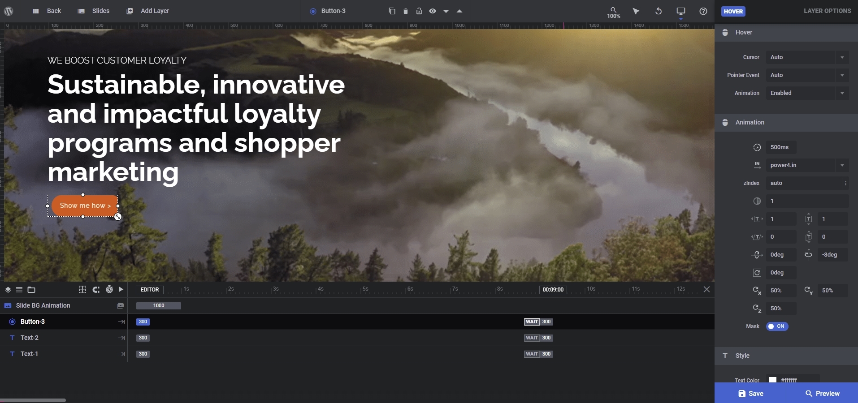This screenshot has height=403, width=858.
Task: Click the layers stack icon in timeline
Action: pos(8,290)
